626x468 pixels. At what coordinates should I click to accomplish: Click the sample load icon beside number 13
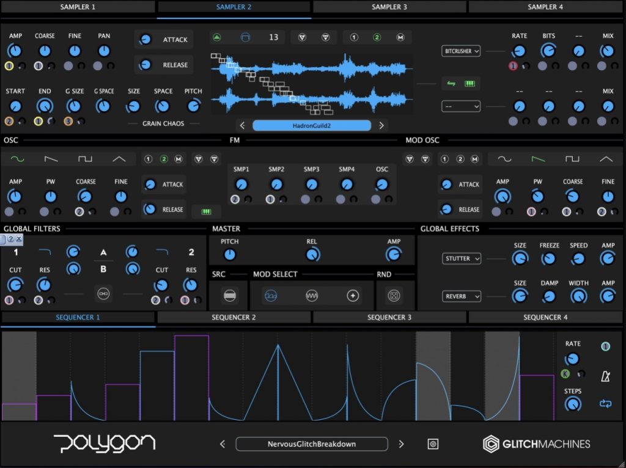(x=245, y=37)
